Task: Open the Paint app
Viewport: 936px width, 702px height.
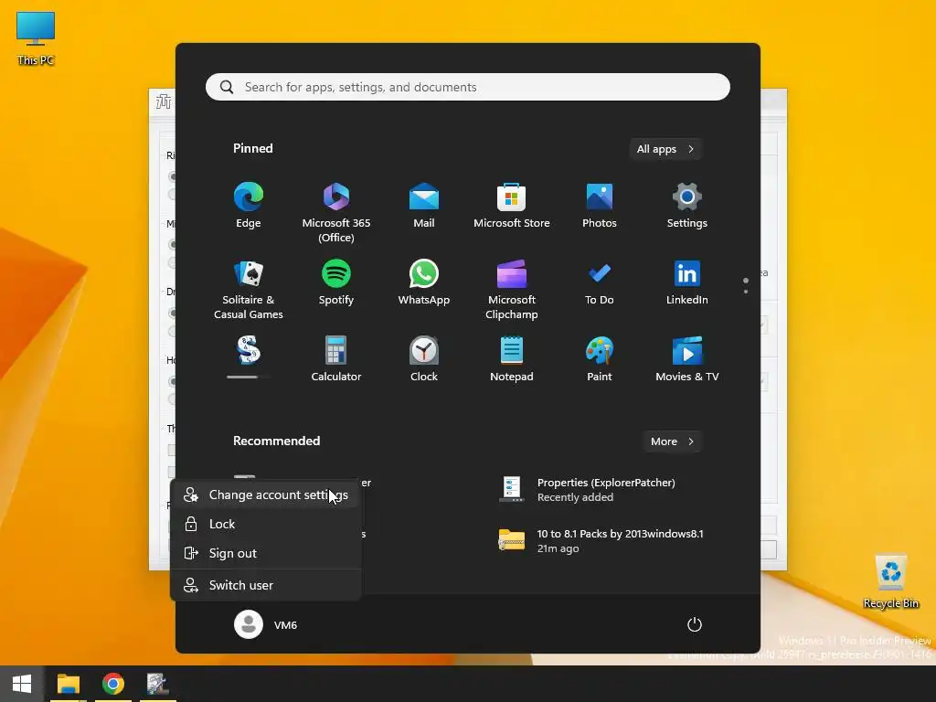Action: pos(600,358)
